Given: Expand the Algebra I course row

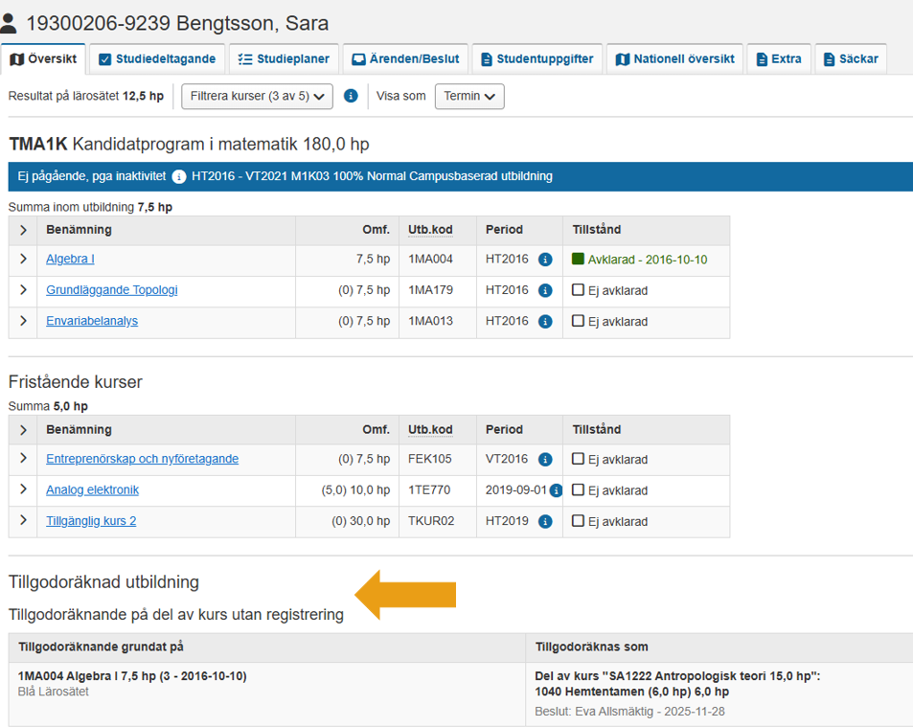Looking at the screenshot, I should click(x=23, y=260).
